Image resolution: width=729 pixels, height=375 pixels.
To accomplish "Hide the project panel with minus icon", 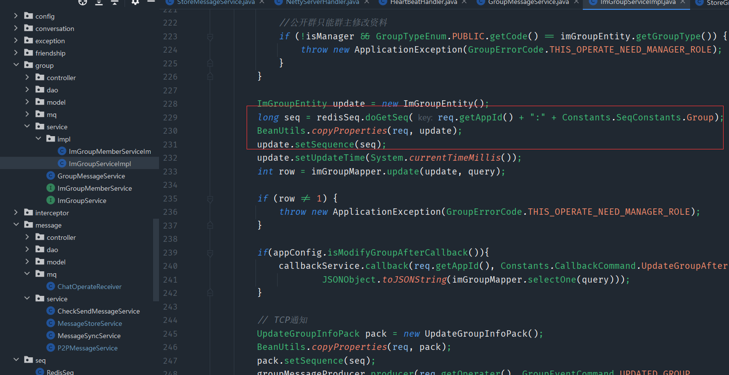I will pyautogui.click(x=151, y=2).
